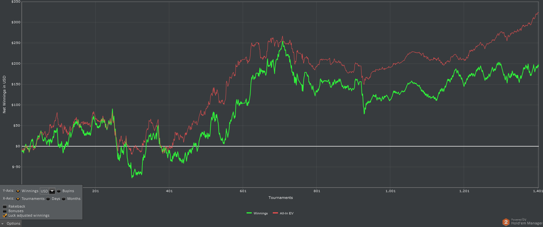Image resolution: width=543 pixels, height=227 pixels.
Task: Enable the Rakeback checkbox
Action: point(5,207)
